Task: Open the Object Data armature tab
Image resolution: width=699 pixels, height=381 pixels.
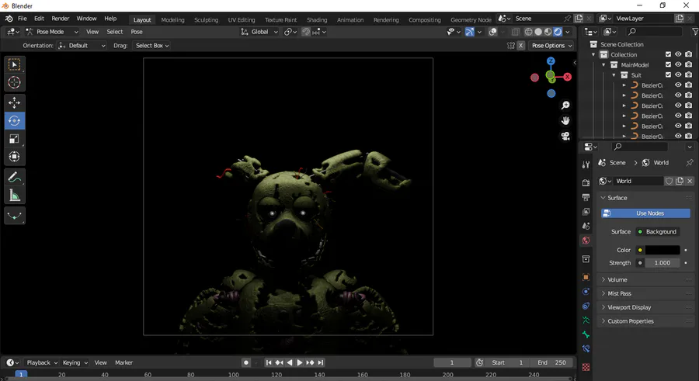Action: click(x=586, y=320)
